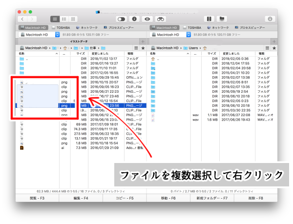Click the downloads queue icon at far right
Image resolution: width=293 pixels, height=224 pixels.
[270, 19]
